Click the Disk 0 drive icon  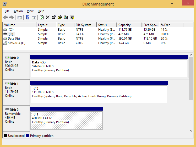(x=7, y=57)
